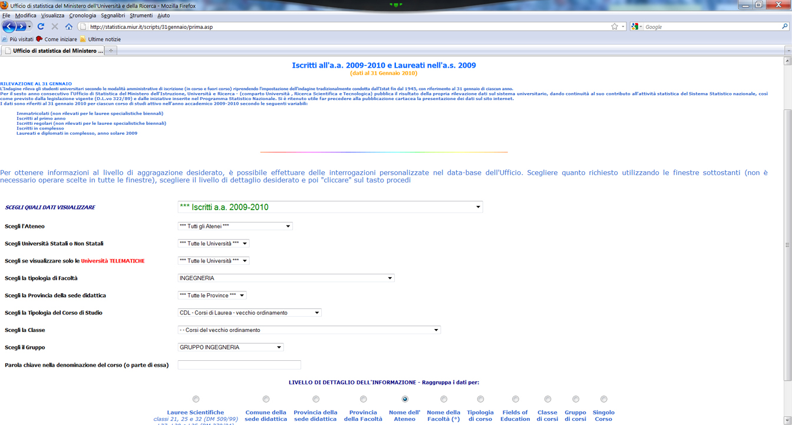Choose the Lauree Scientifiche radio option
Viewport: 792px width, 425px height.
tap(196, 399)
